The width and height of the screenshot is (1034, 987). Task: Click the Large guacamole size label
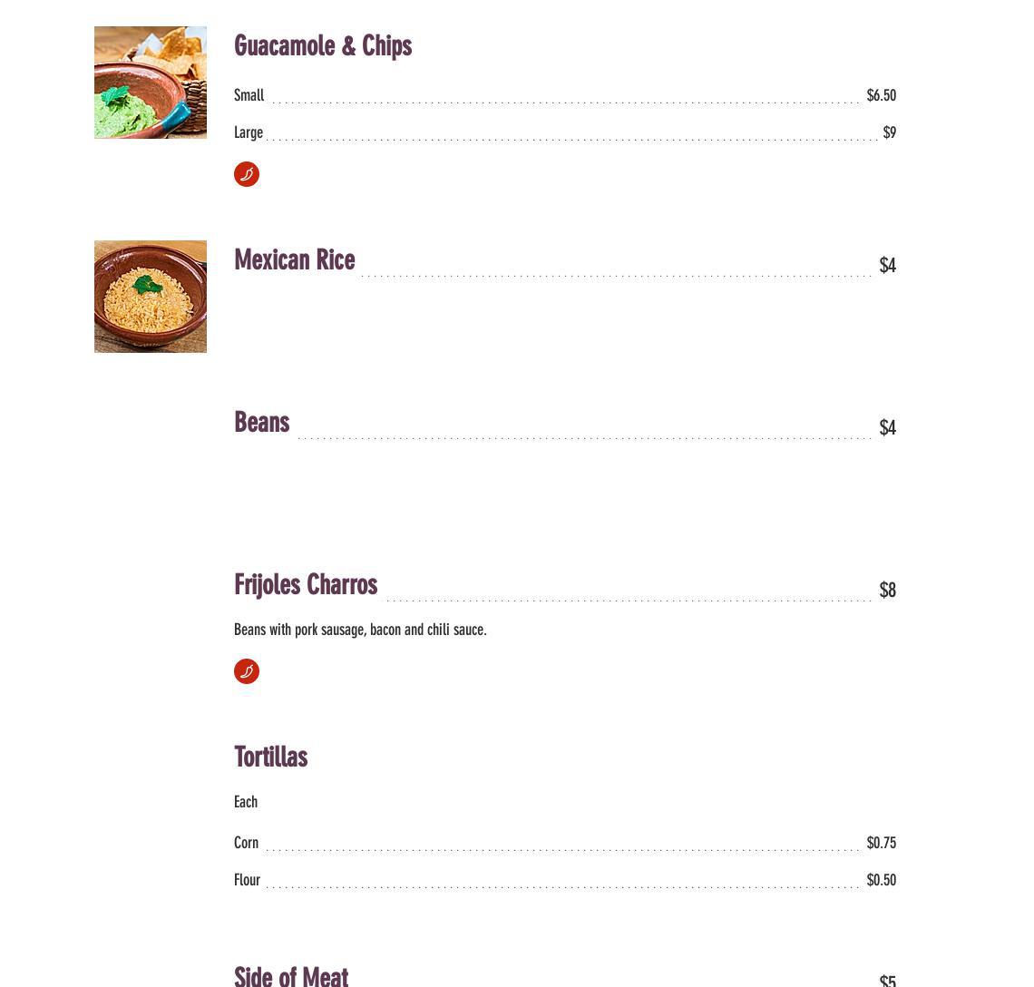(x=249, y=132)
